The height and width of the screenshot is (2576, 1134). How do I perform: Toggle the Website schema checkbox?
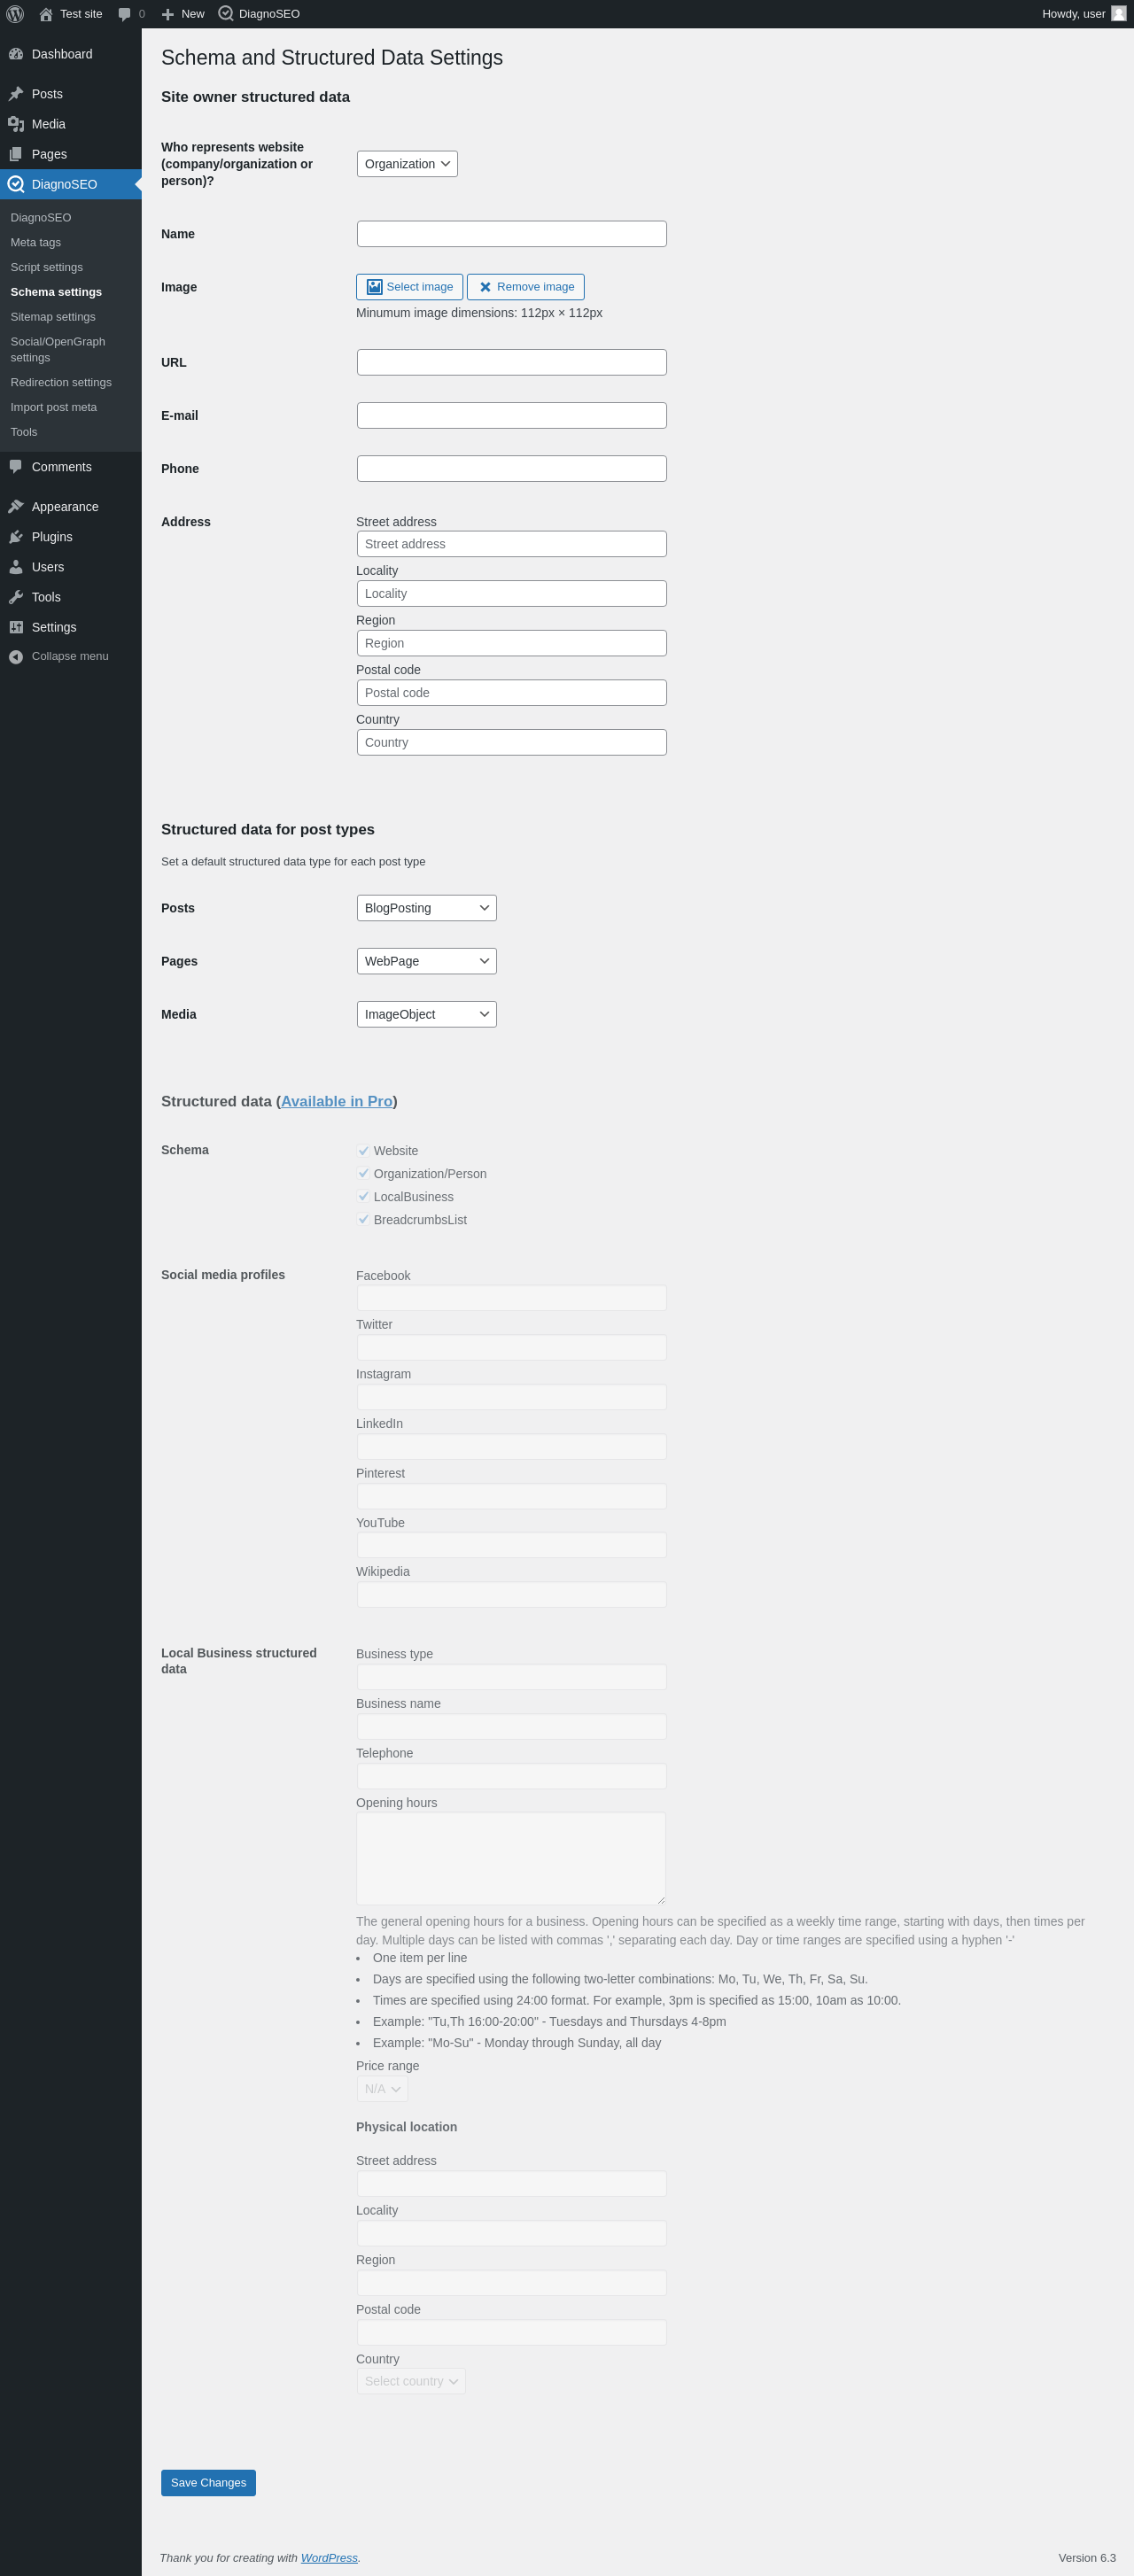pyautogui.click(x=364, y=1151)
